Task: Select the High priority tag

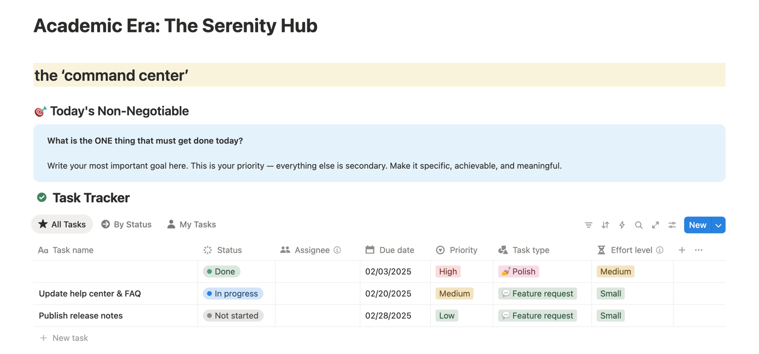Action: (x=448, y=272)
